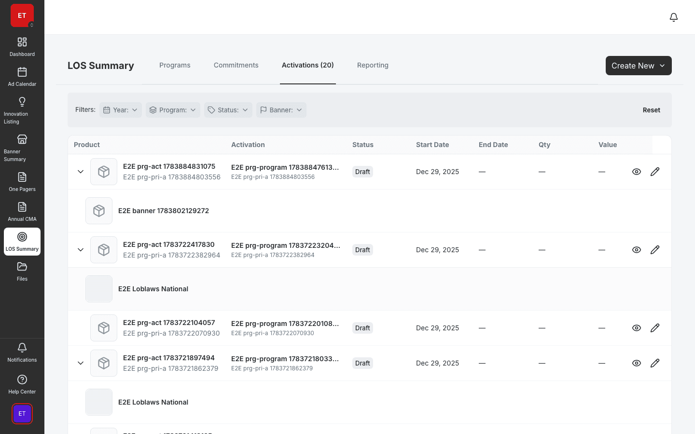Click the Activation column header
695x434 pixels.
[248, 145]
